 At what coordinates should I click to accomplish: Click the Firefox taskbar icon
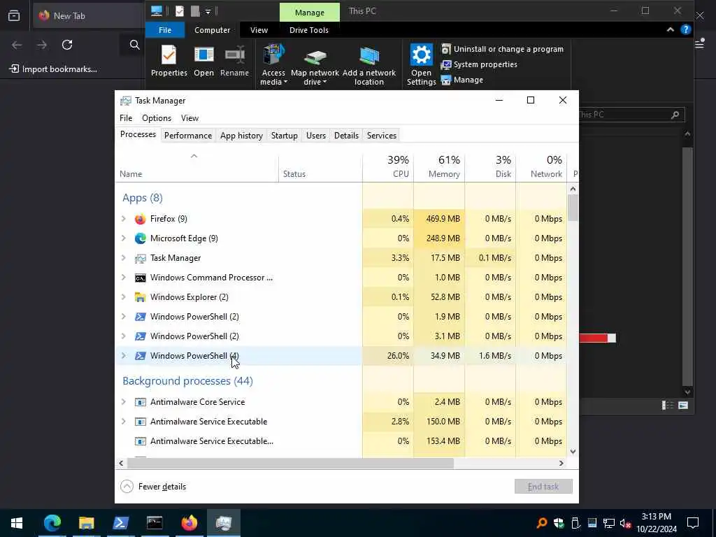[x=189, y=523]
